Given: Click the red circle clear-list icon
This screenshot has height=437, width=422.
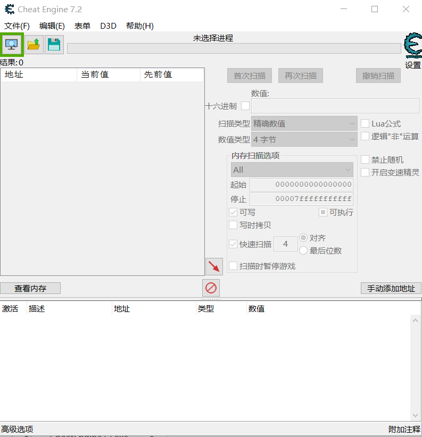Looking at the screenshot, I should 211,288.
